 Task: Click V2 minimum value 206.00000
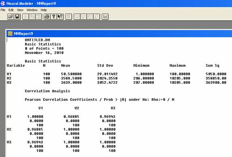(144, 78)
